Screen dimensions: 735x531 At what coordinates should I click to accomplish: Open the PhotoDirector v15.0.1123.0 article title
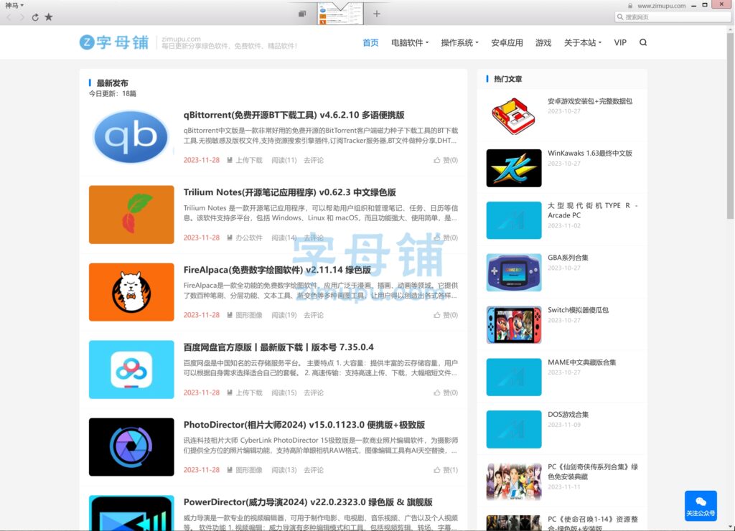tap(304, 425)
